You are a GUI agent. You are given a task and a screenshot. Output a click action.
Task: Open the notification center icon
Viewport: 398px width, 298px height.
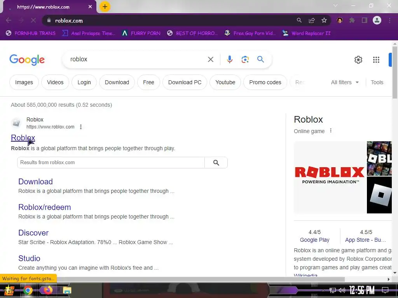pos(385,290)
